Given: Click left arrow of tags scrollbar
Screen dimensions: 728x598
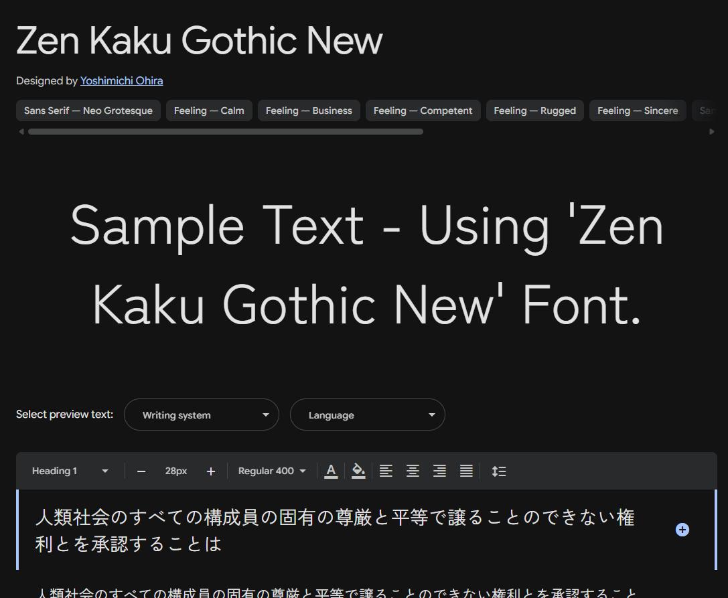Looking at the screenshot, I should click(x=21, y=132).
